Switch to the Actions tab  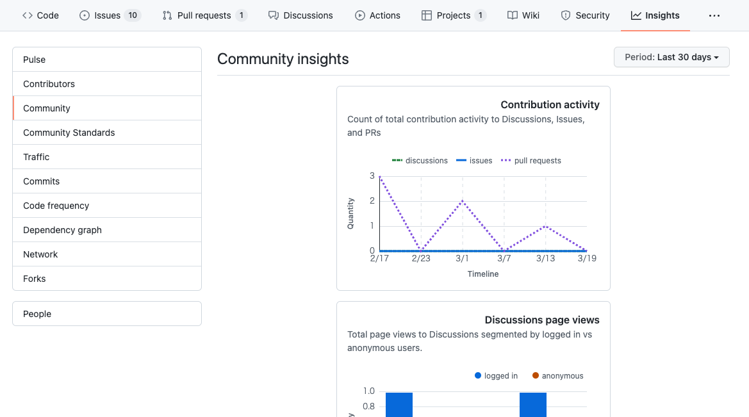pyautogui.click(x=377, y=15)
